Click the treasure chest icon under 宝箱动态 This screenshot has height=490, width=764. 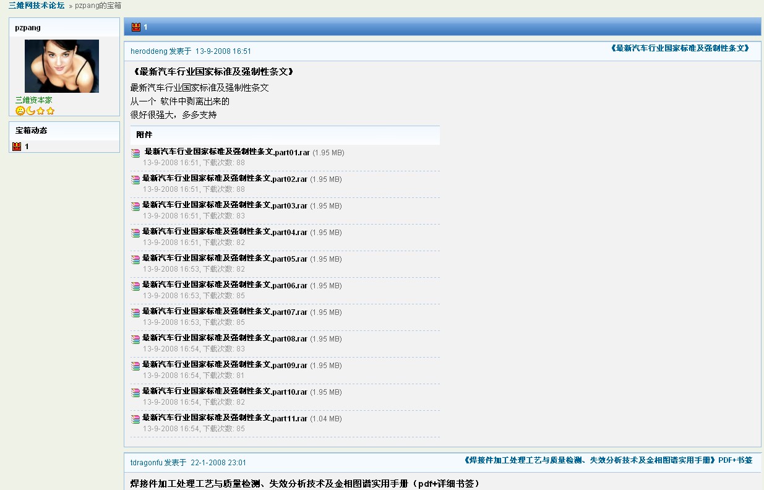click(17, 147)
